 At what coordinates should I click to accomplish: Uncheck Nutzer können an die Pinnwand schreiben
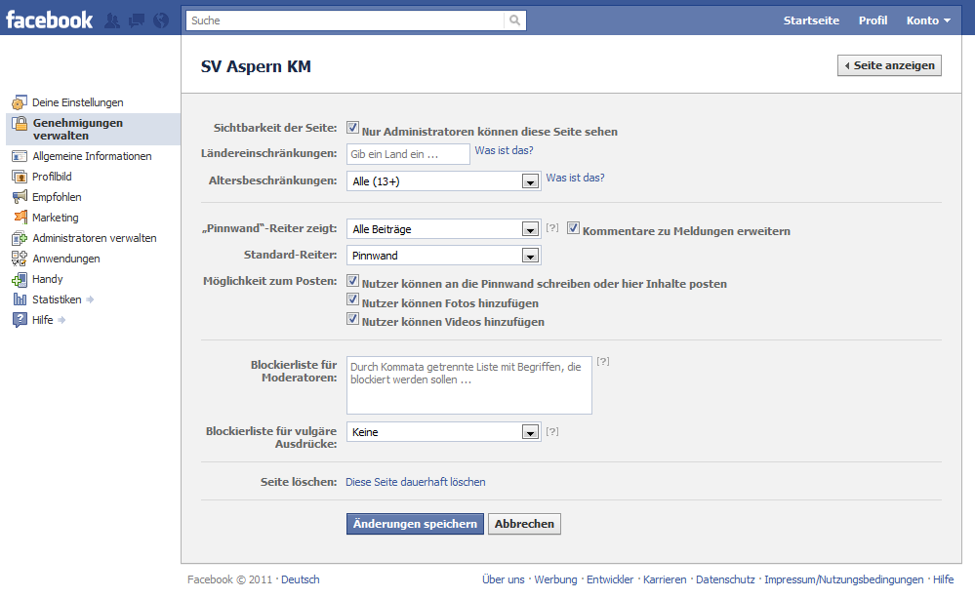click(352, 280)
